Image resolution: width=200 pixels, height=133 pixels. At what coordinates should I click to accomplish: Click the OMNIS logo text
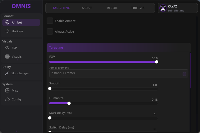pos(21,6)
